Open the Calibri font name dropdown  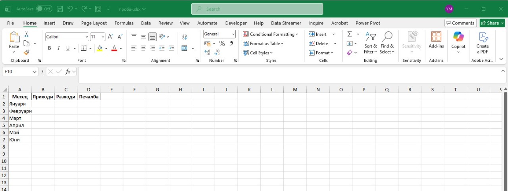point(67,37)
